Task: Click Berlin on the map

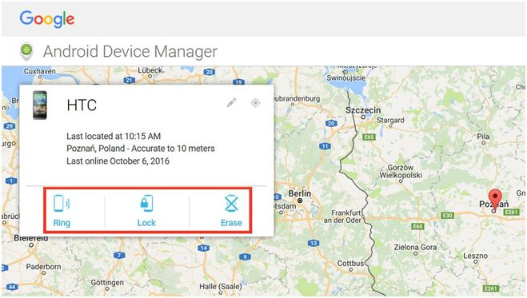Action: click(x=299, y=193)
